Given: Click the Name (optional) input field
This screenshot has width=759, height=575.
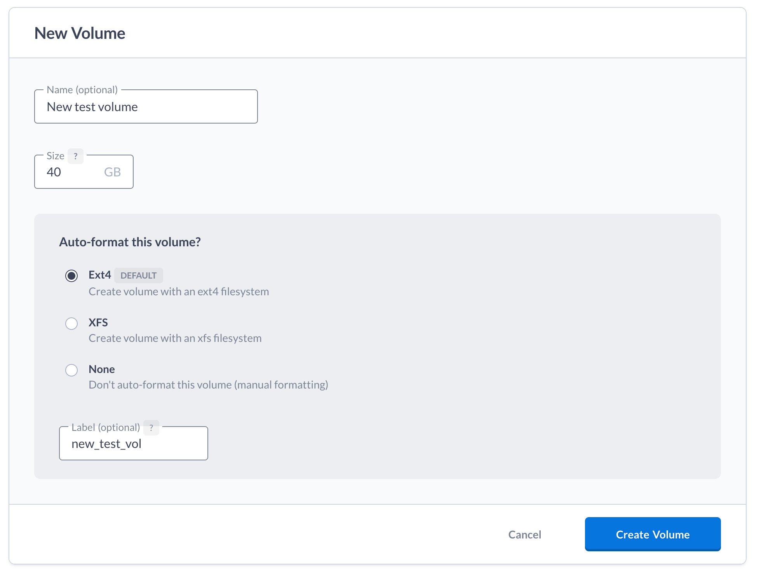Looking at the screenshot, I should [x=146, y=106].
